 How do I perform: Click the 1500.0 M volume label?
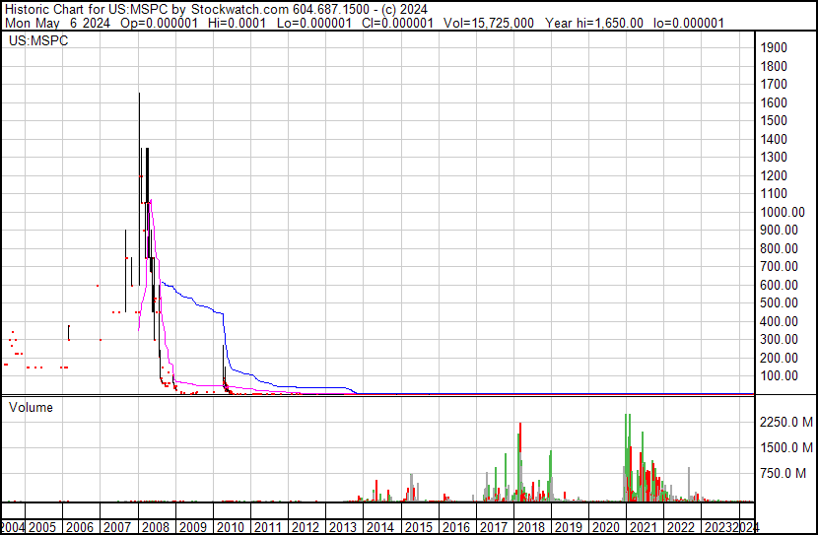[786, 447]
